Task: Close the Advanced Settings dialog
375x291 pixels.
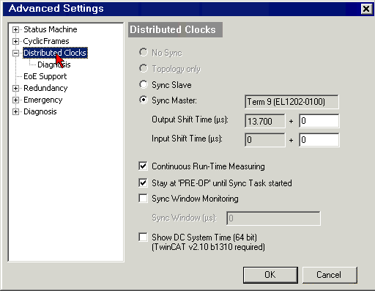Action: 366,9
